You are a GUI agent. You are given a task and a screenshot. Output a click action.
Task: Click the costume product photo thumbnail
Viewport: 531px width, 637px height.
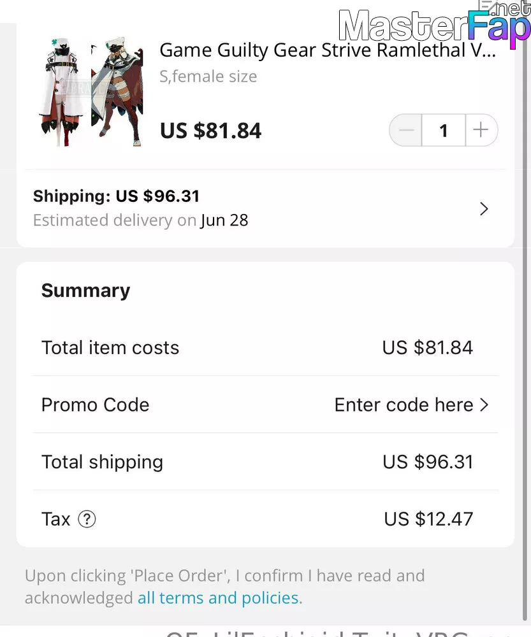(x=62, y=91)
